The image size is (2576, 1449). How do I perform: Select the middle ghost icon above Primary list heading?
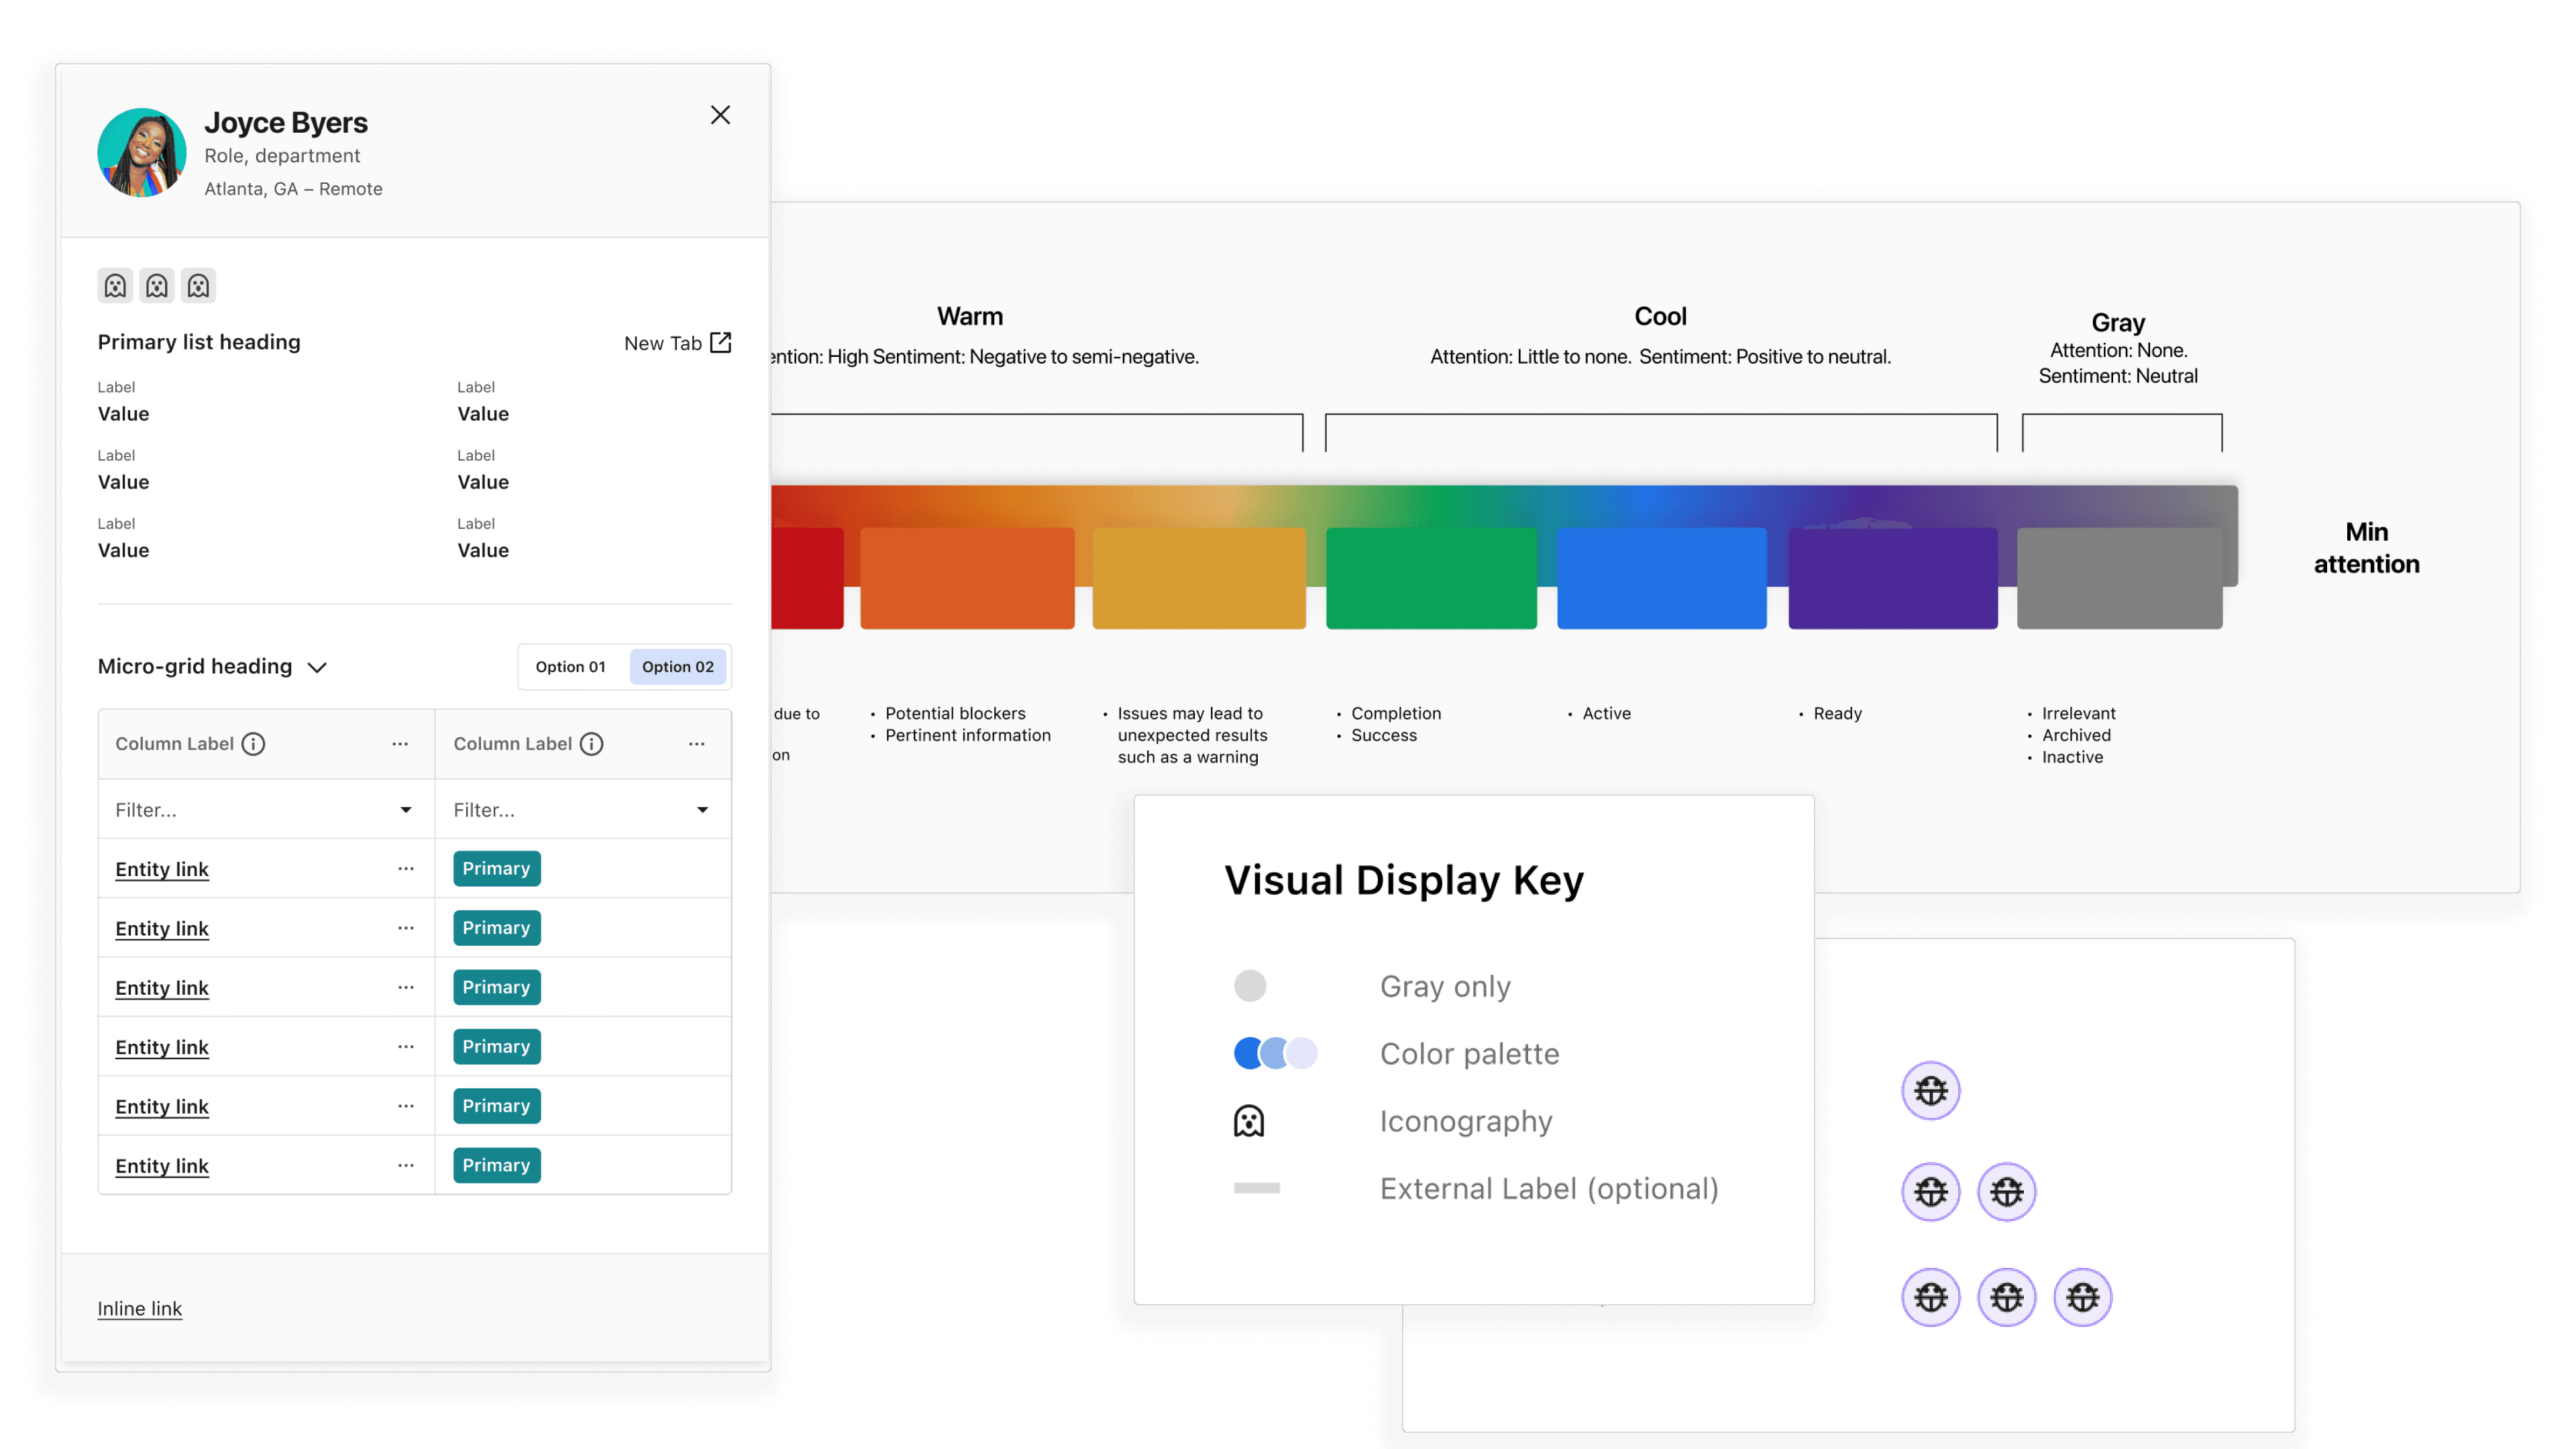pyautogui.click(x=156, y=285)
